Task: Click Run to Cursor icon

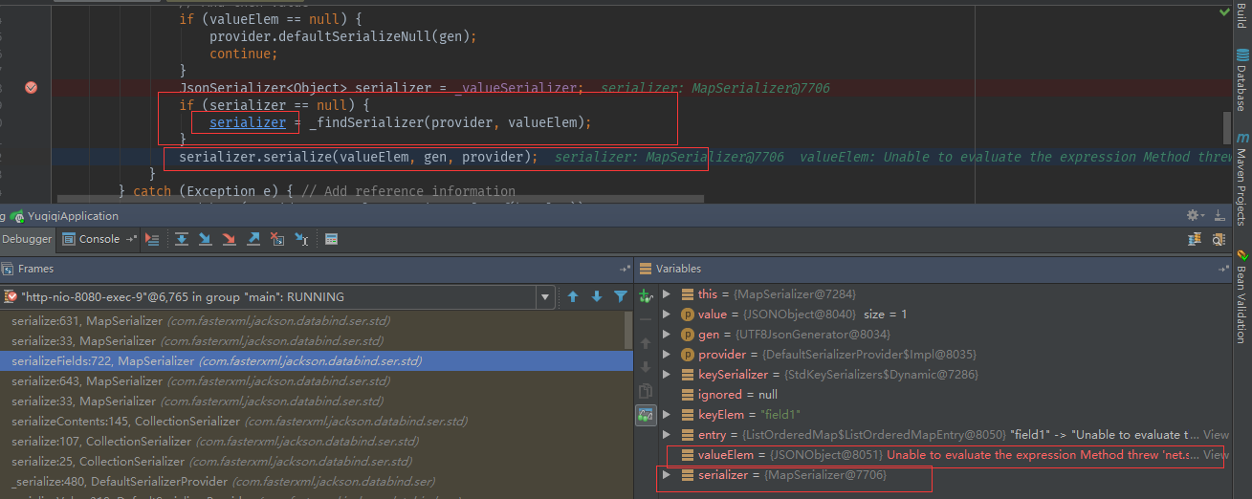Action: [x=301, y=239]
